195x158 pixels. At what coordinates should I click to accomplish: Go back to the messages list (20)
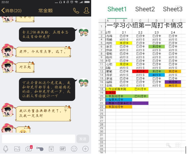coord(11,11)
